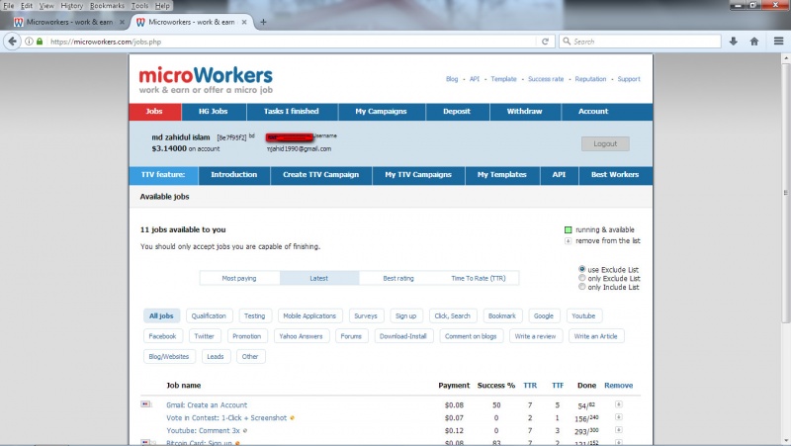
Task: Filter by Youtube category
Action: coord(583,315)
